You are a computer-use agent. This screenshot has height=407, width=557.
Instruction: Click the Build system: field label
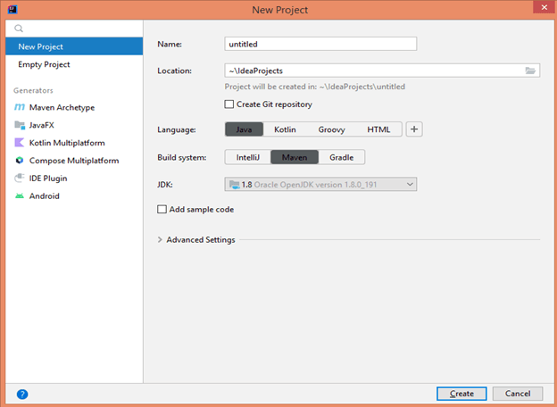click(x=182, y=157)
